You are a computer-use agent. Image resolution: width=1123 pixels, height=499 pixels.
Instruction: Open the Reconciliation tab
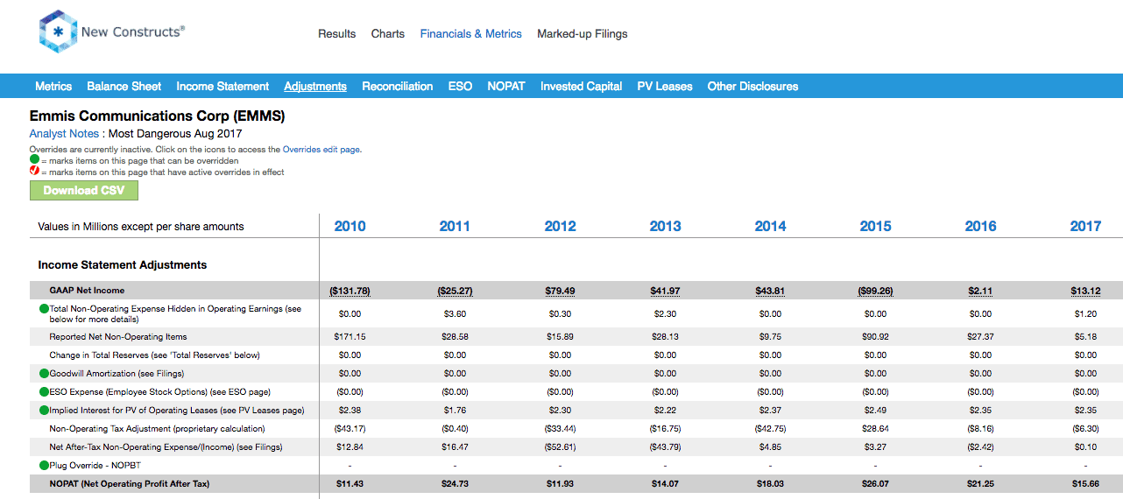pyautogui.click(x=398, y=86)
